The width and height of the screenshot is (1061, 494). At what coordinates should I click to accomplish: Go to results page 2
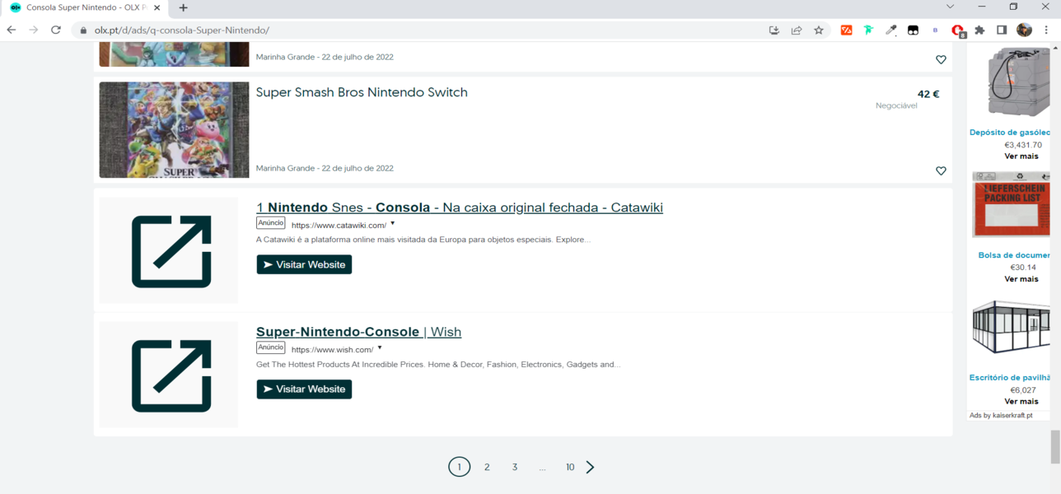click(x=487, y=467)
